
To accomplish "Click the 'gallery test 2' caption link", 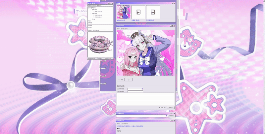I will click(121, 20).
